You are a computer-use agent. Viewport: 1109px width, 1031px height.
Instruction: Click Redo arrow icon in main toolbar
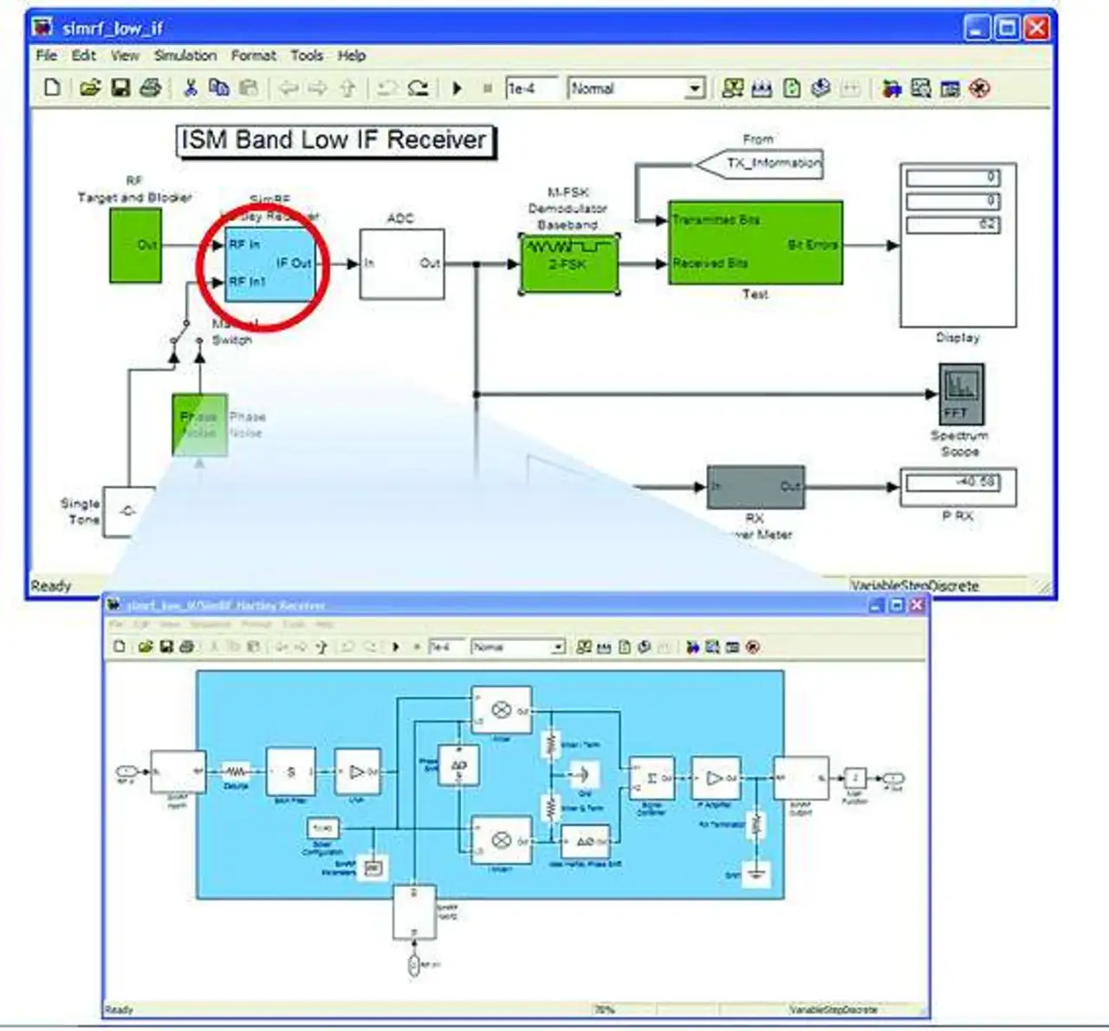coord(418,88)
